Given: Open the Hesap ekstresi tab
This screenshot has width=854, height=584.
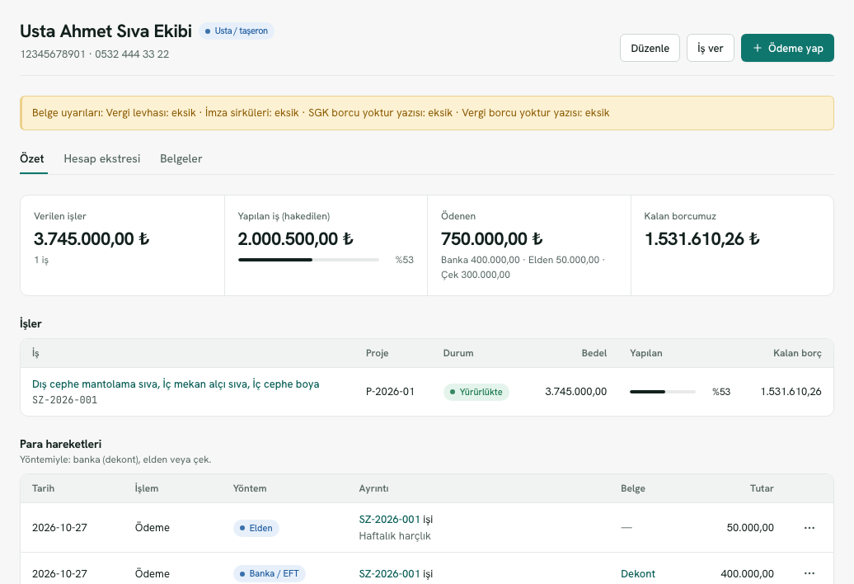Looking at the screenshot, I should point(102,158).
